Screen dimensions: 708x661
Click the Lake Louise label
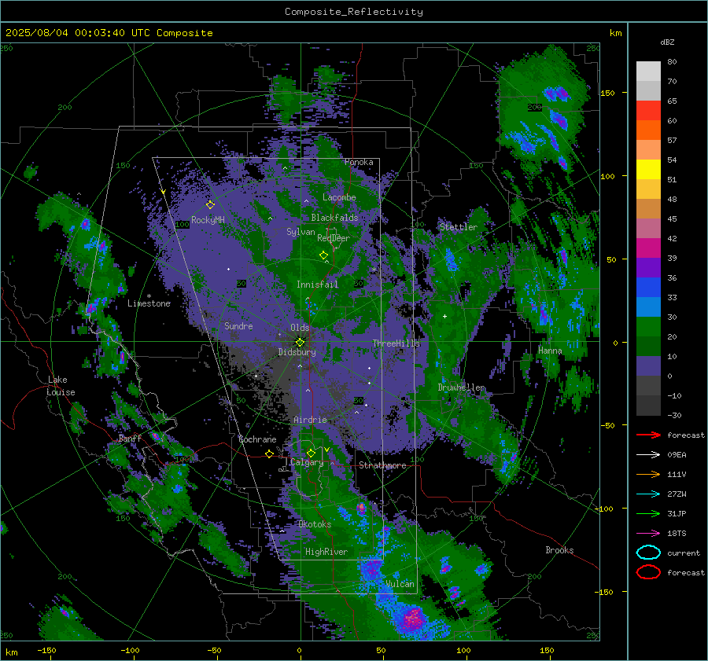point(61,386)
